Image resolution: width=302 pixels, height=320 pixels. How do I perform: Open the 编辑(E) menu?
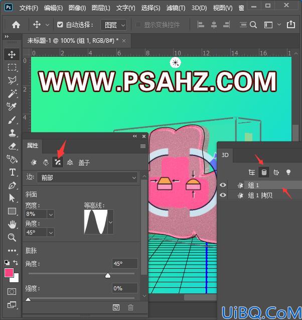click(53, 8)
